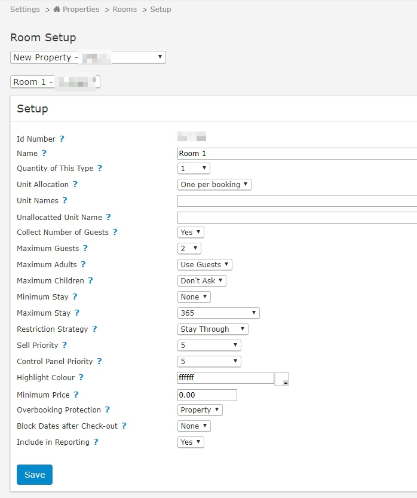Screen dimensions: 417x498
Task: Show help for Unallocatted Unit Name
Action: 109,217
